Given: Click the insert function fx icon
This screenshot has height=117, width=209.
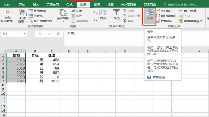Looking at the screenshot, I should tap(59, 34).
